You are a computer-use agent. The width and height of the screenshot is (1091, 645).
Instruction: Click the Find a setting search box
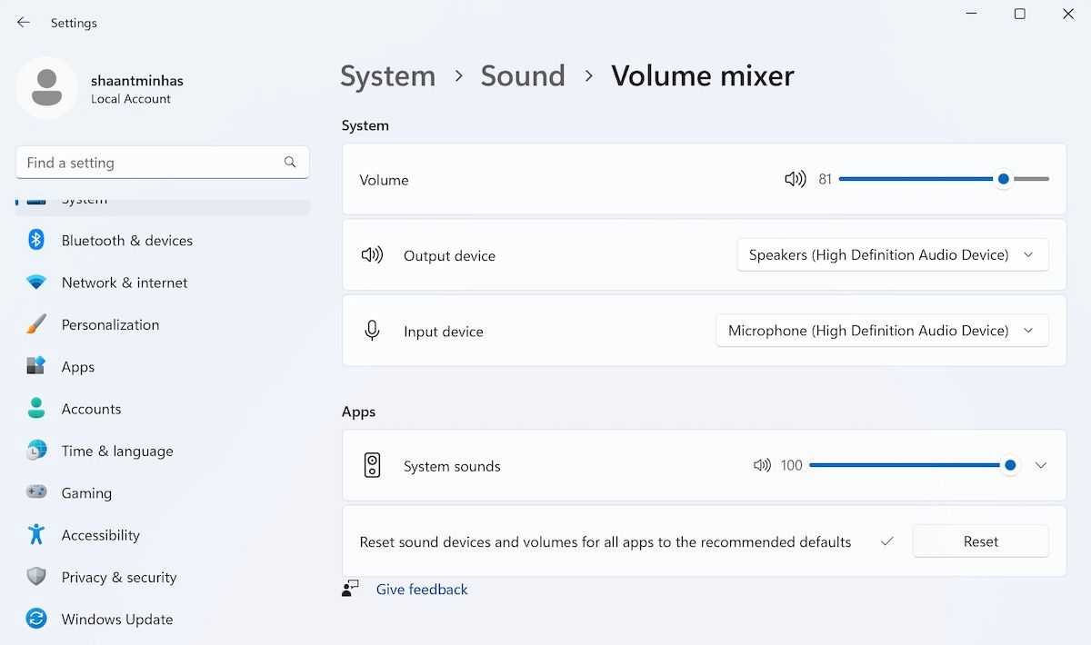coord(150,163)
